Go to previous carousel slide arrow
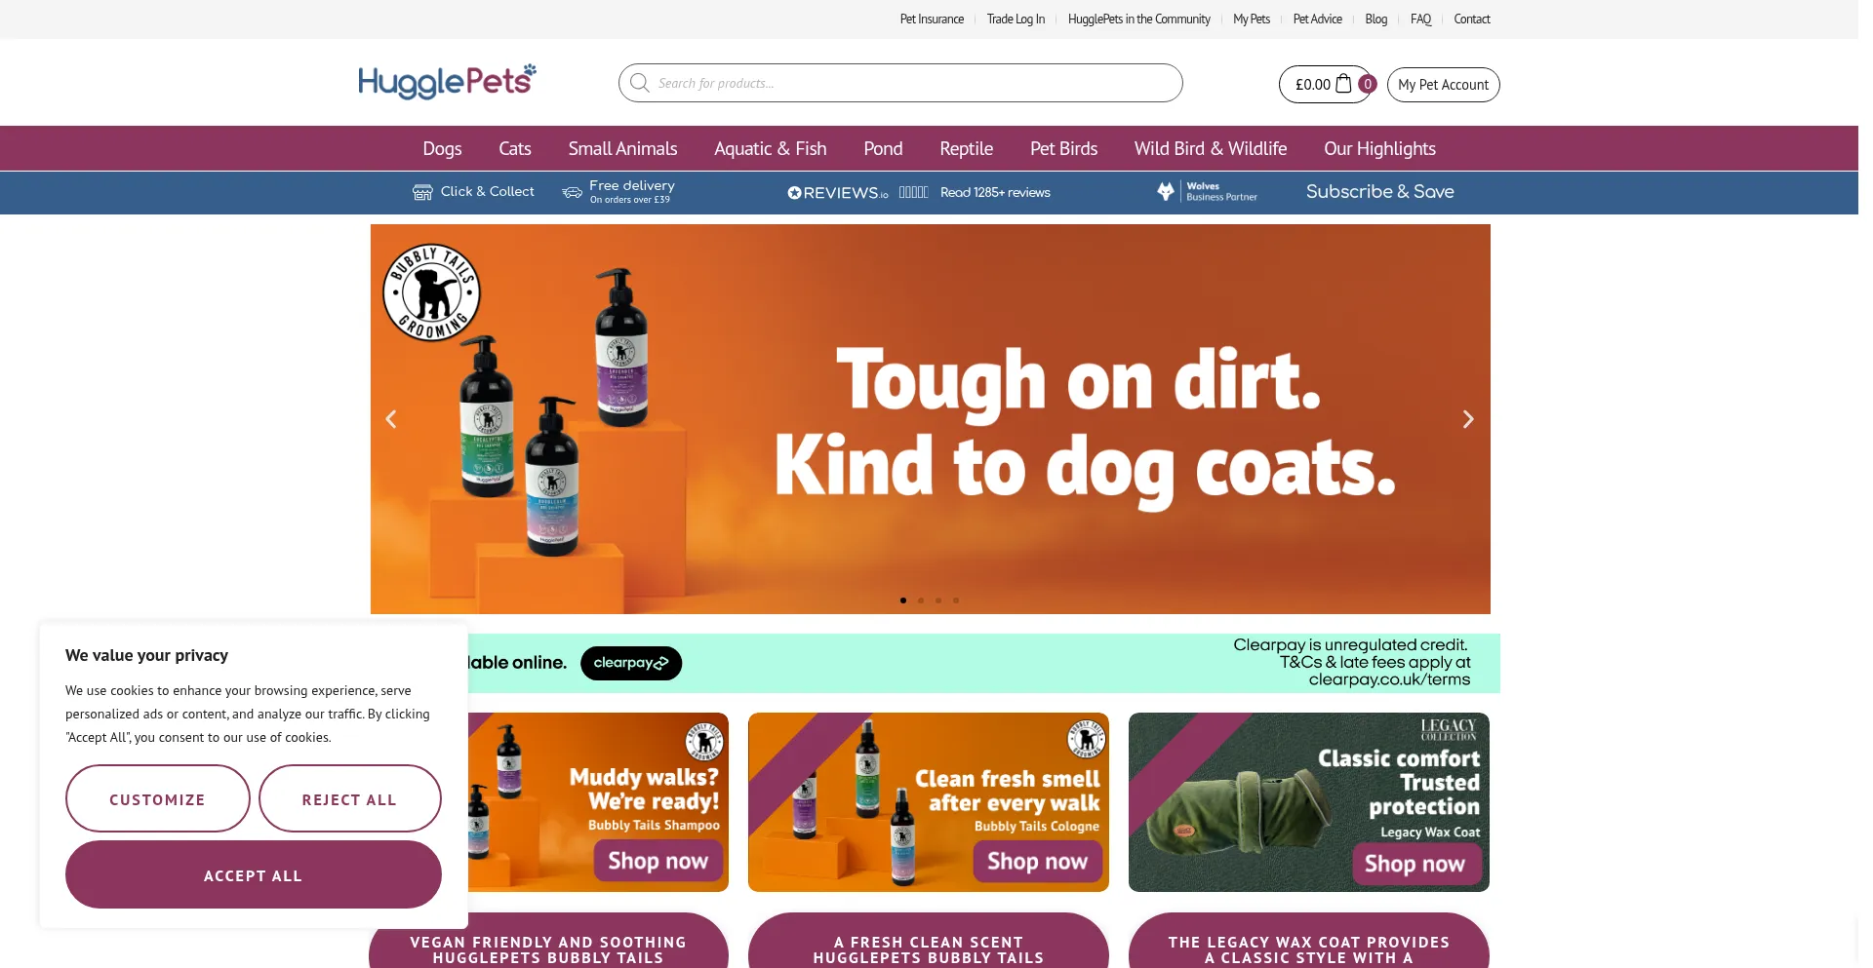 (x=391, y=419)
